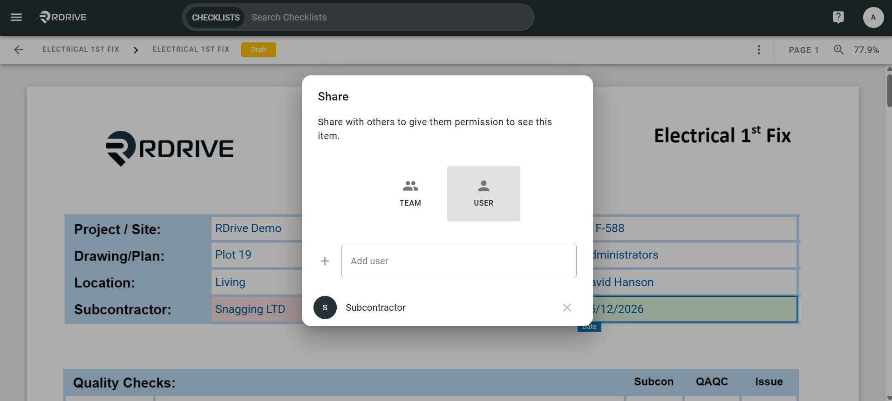Screen dimensions: 892x401
Task: Click the Plot 19 drawing field
Action: (x=257, y=255)
